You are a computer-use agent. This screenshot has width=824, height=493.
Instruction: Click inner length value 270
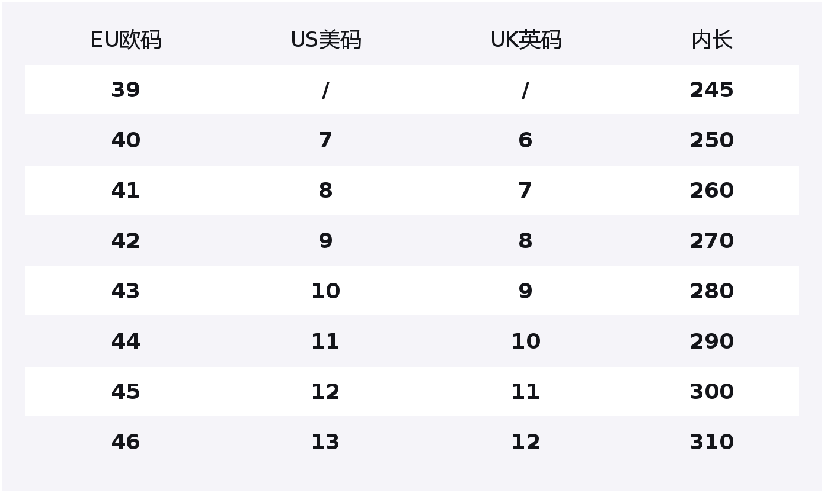tap(712, 241)
